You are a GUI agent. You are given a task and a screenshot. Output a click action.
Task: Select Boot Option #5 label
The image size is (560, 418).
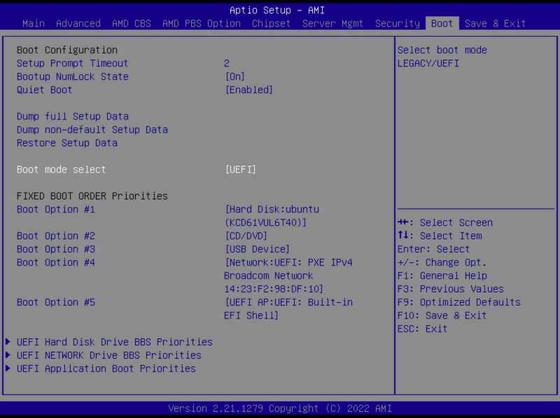coord(56,303)
